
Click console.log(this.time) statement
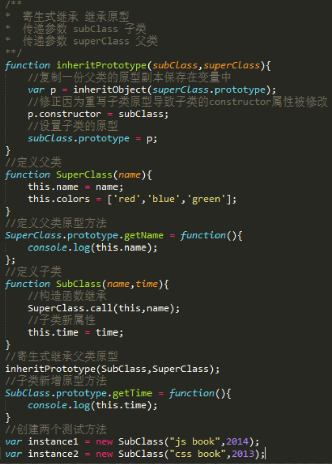[x=92, y=405]
